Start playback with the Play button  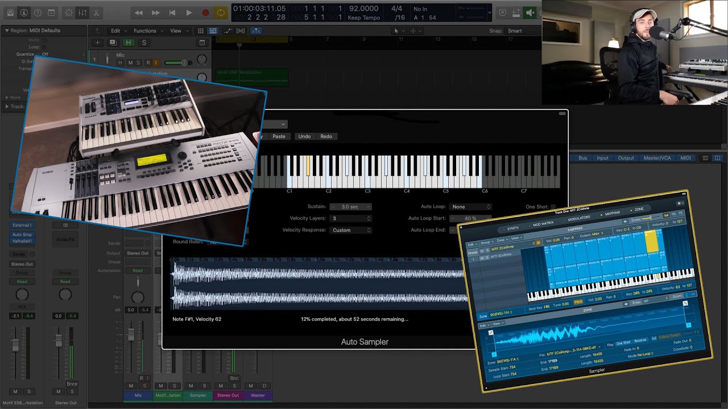[x=189, y=12]
